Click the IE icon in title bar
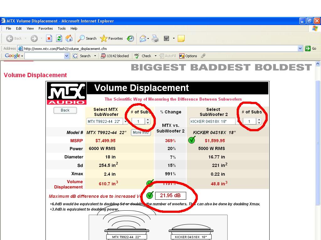The height and width of the screenshot is (240, 321). click(3, 21)
